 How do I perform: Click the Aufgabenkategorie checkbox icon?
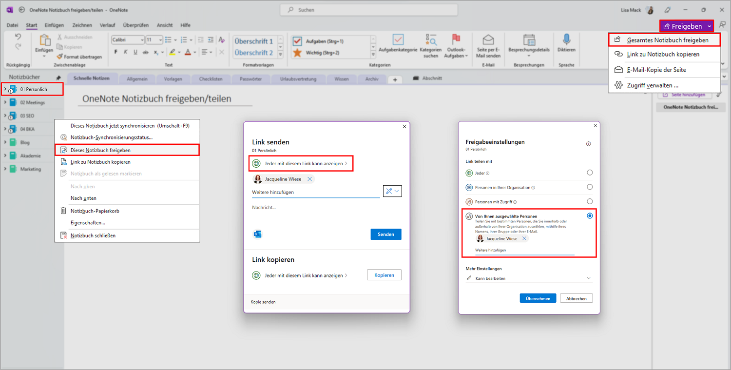(398, 39)
